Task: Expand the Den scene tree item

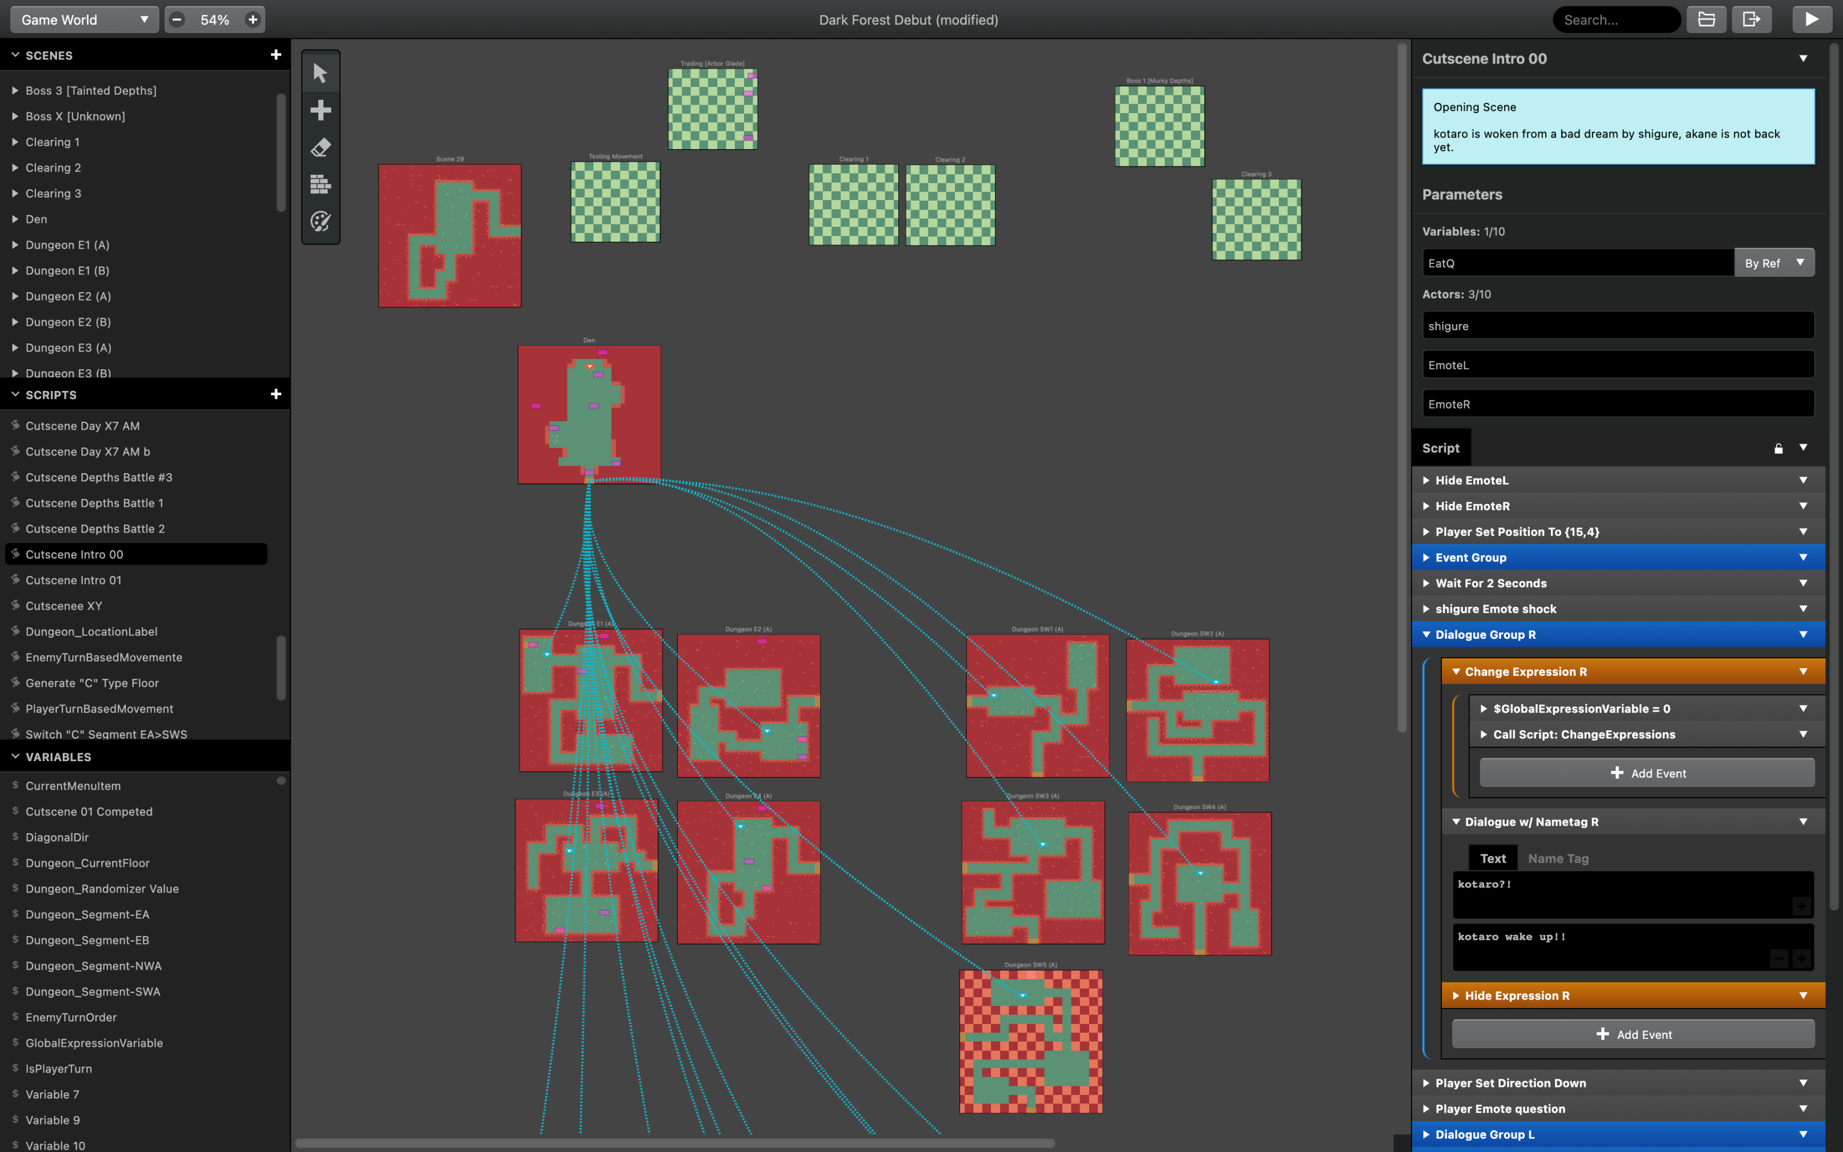Action: (14, 219)
